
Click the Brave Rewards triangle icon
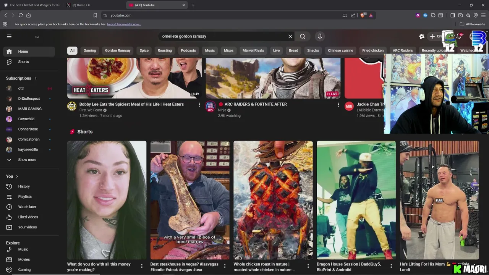(x=371, y=15)
